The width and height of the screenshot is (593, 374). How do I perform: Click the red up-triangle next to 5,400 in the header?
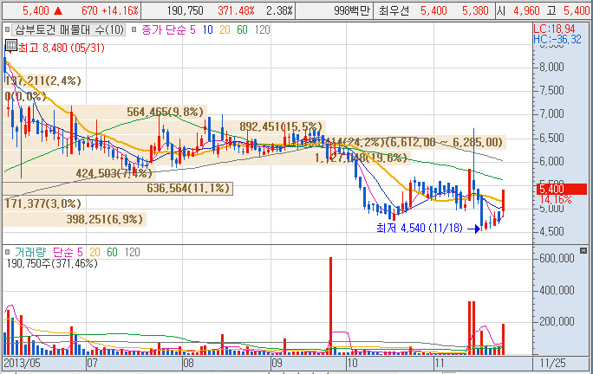pyautogui.click(x=58, y=11)
